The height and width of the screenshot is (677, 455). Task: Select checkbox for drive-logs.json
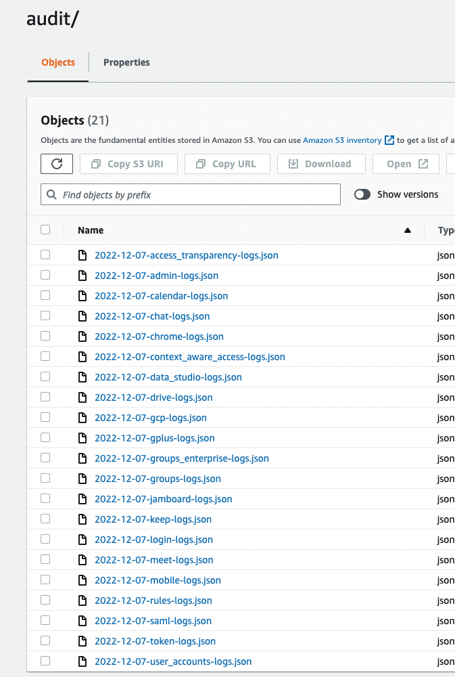(x=45, y=397)
